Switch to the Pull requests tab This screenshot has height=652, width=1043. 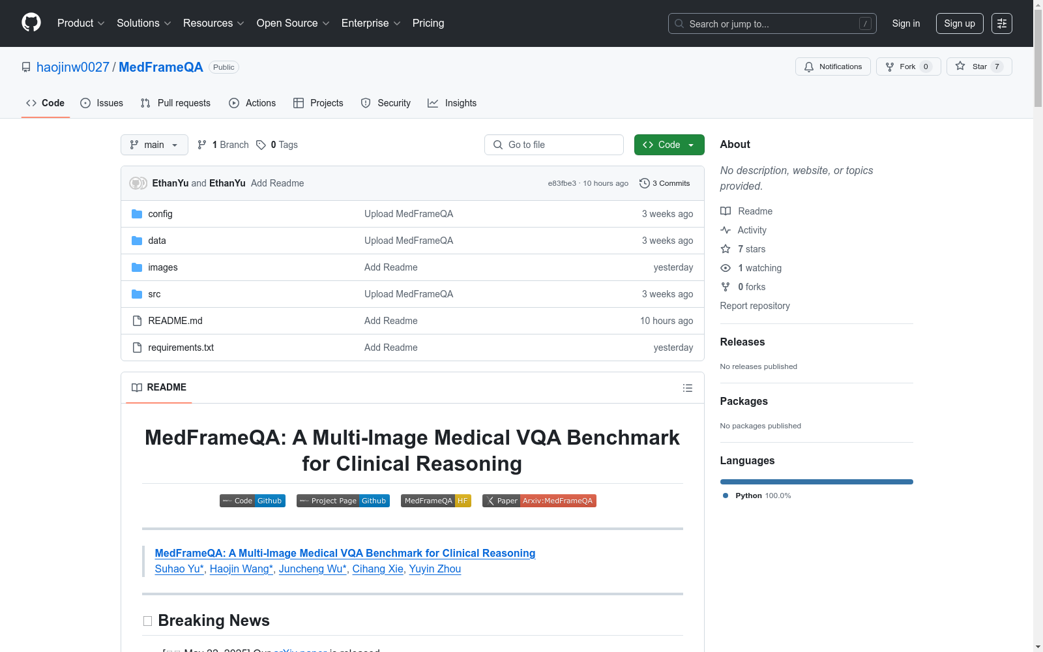175,103
